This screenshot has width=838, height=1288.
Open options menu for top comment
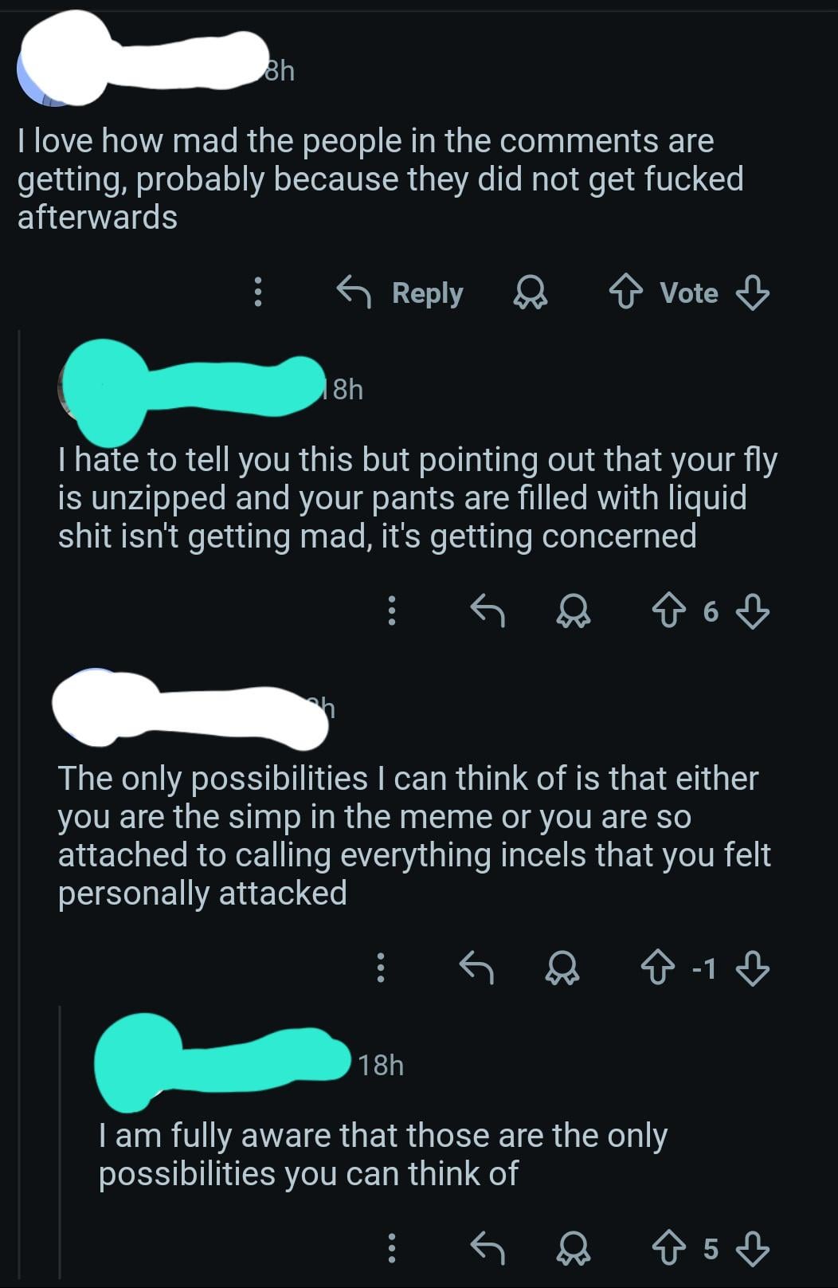[257, 293]
